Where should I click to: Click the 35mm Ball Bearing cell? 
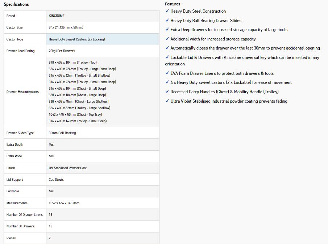point(103,133)
